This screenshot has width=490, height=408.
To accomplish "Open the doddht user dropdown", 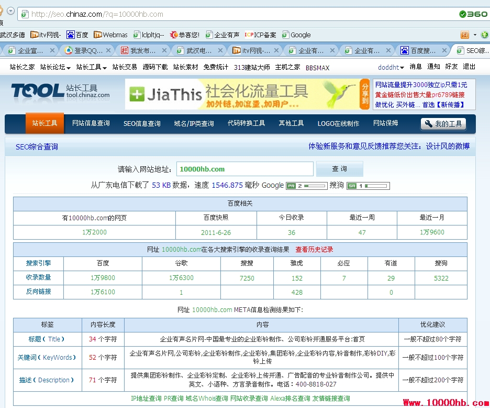I will (x=391, y=67).
